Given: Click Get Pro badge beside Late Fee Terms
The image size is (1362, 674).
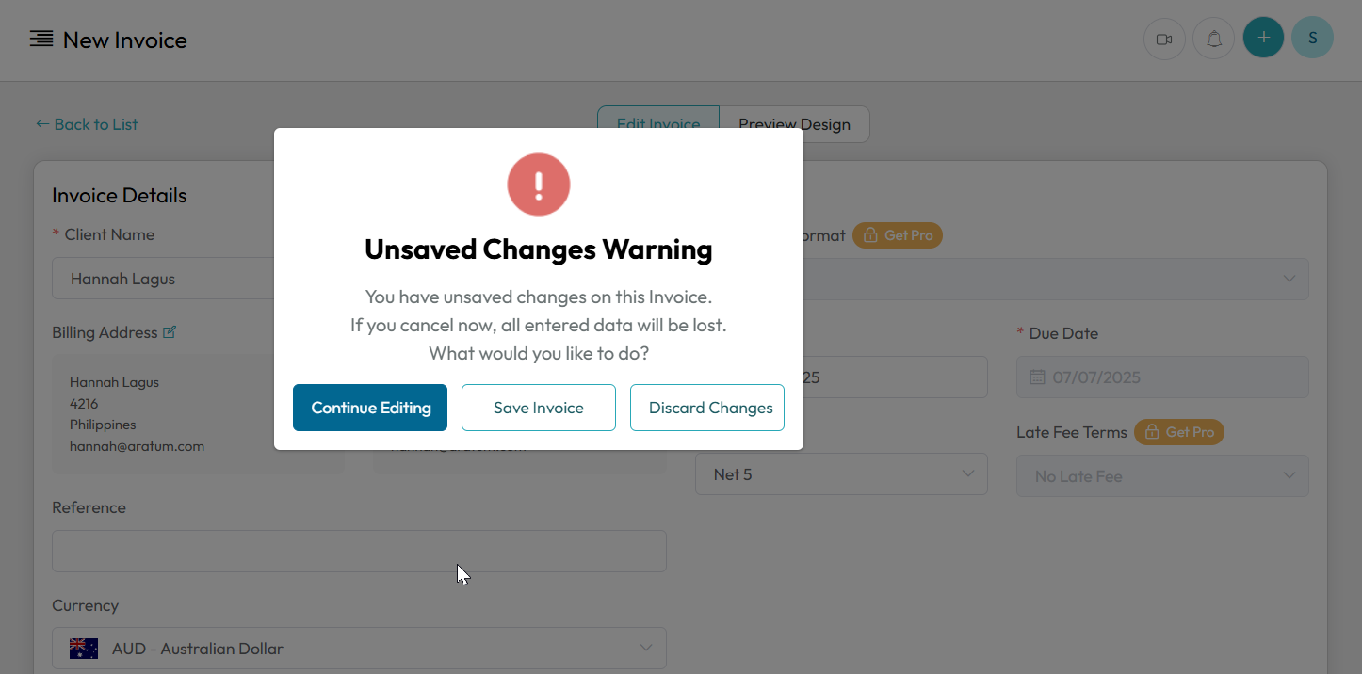Looking at the screenshot, I should [1179, 432].
